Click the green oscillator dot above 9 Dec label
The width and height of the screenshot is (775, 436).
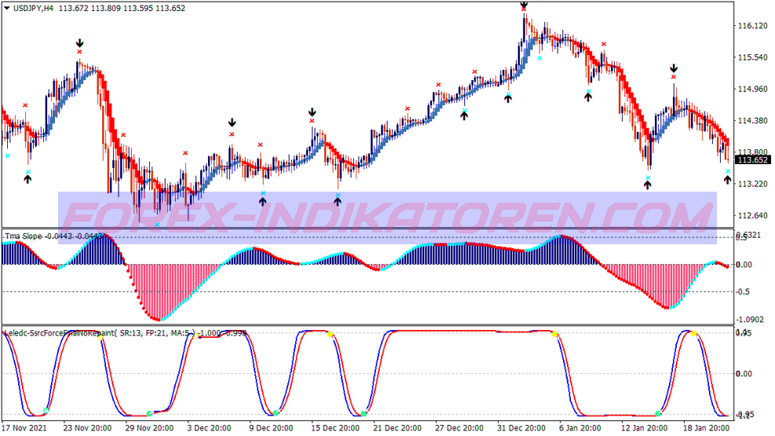(x=276, y=412)
